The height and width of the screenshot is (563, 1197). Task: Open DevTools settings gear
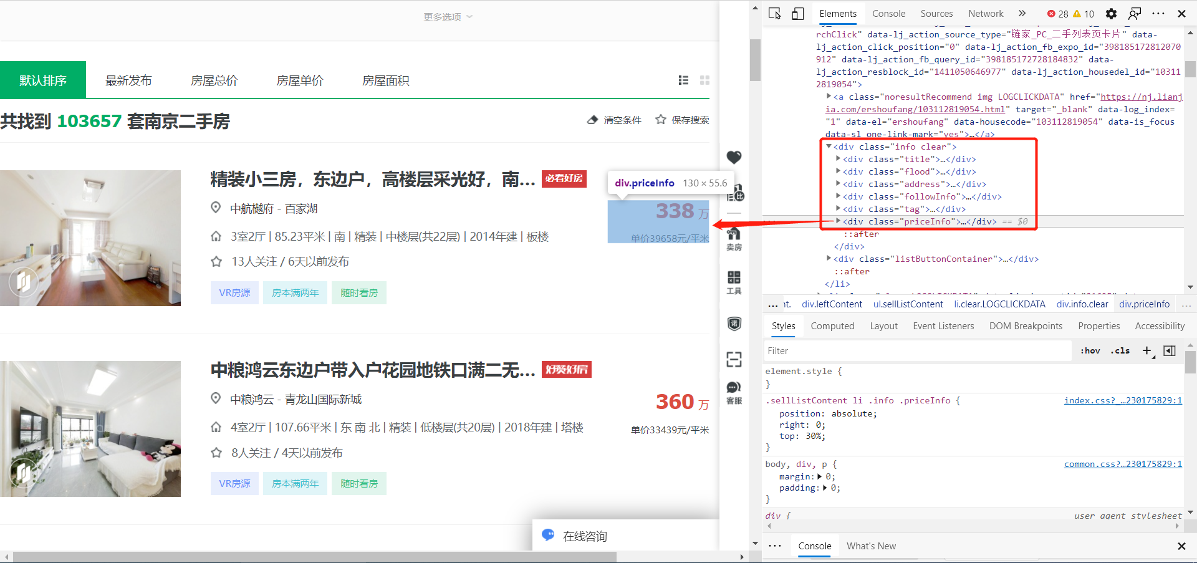1112,14
